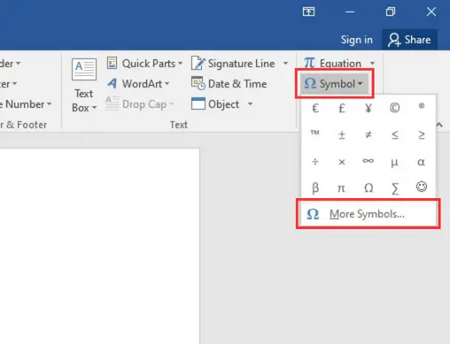The height and width of the screenshot is (344, 450).
Task: Open the More Symbols dialog
Action: coord(368,214)
